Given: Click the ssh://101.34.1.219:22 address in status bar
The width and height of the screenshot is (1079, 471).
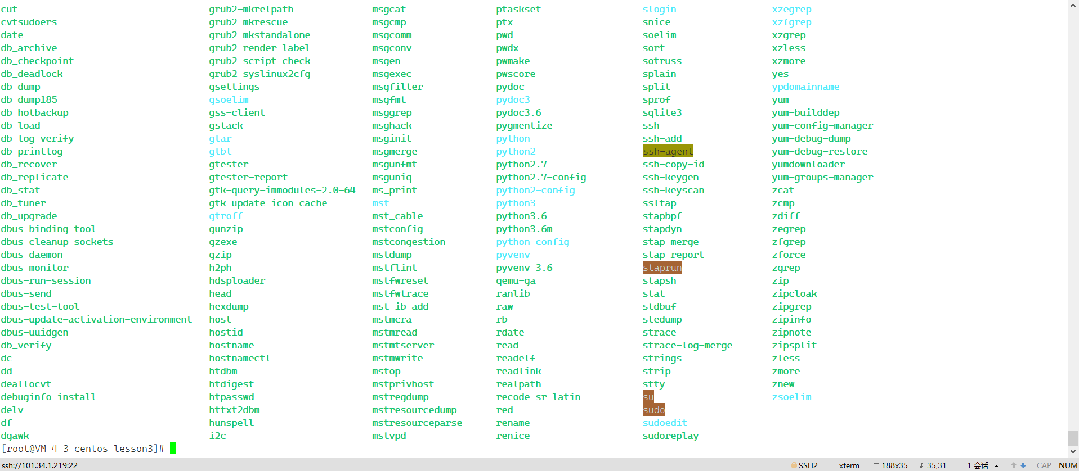Looking at the screenshot, I should [x=39, y=465].
